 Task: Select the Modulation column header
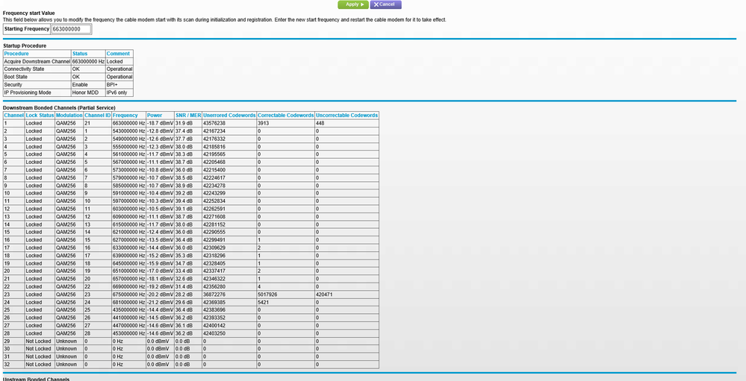click(x=69, y=116)
